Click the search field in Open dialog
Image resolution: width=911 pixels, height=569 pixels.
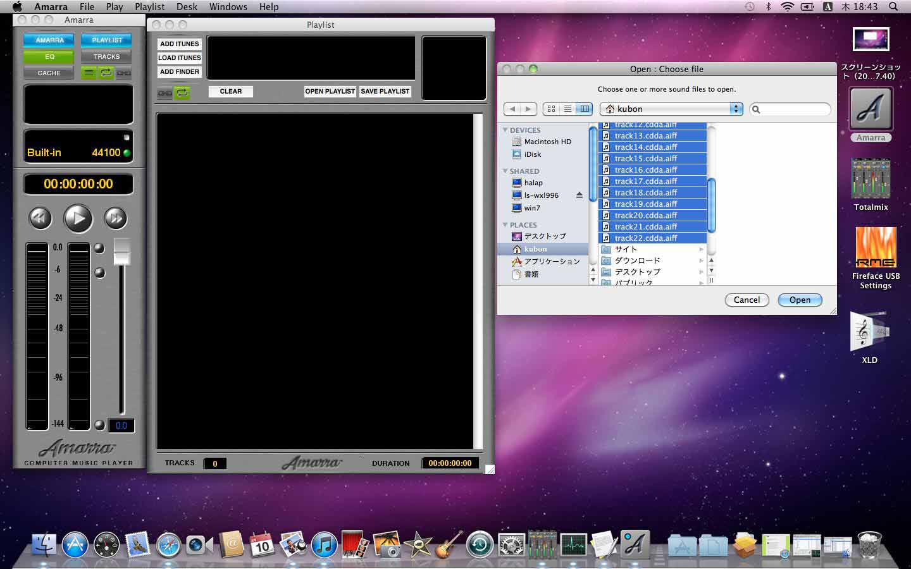(790, 109)
